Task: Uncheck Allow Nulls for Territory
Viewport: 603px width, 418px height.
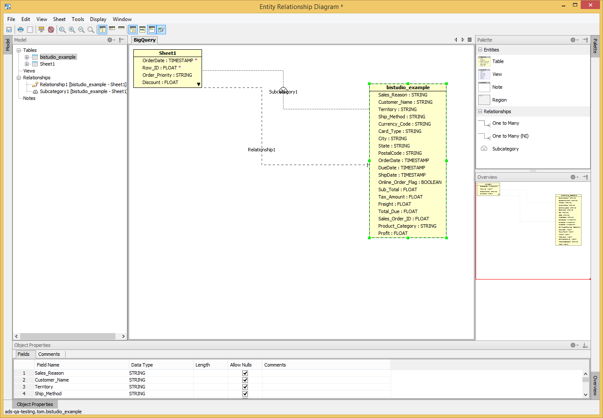Action: click(x=245, y=387)
